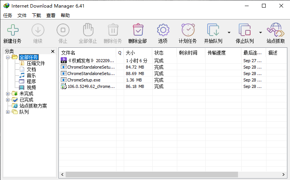Minimize the Internet Download Manager window
290x180 pixels.
247,6
